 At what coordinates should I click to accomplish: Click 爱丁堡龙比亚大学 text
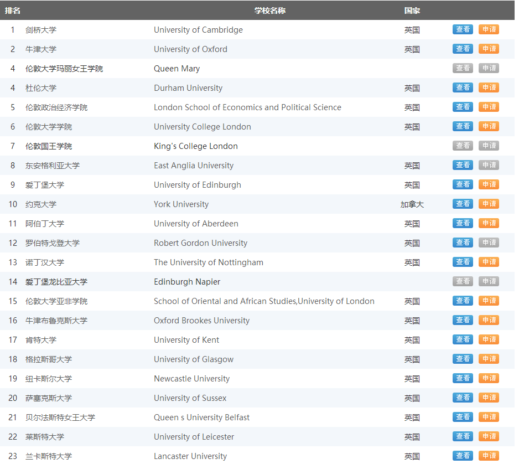[56, 282]
